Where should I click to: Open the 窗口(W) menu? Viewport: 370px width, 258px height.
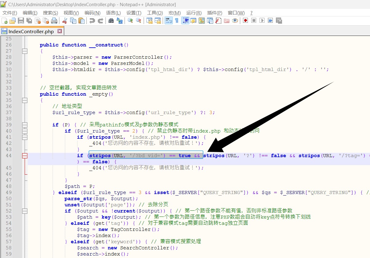coord(236,13)
